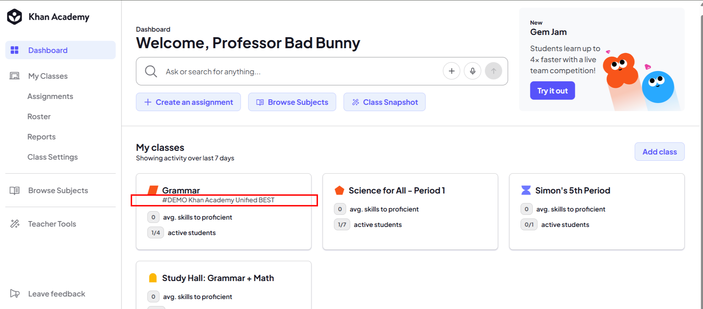Click the Browse Subjects book icon in sidebar

14,191
